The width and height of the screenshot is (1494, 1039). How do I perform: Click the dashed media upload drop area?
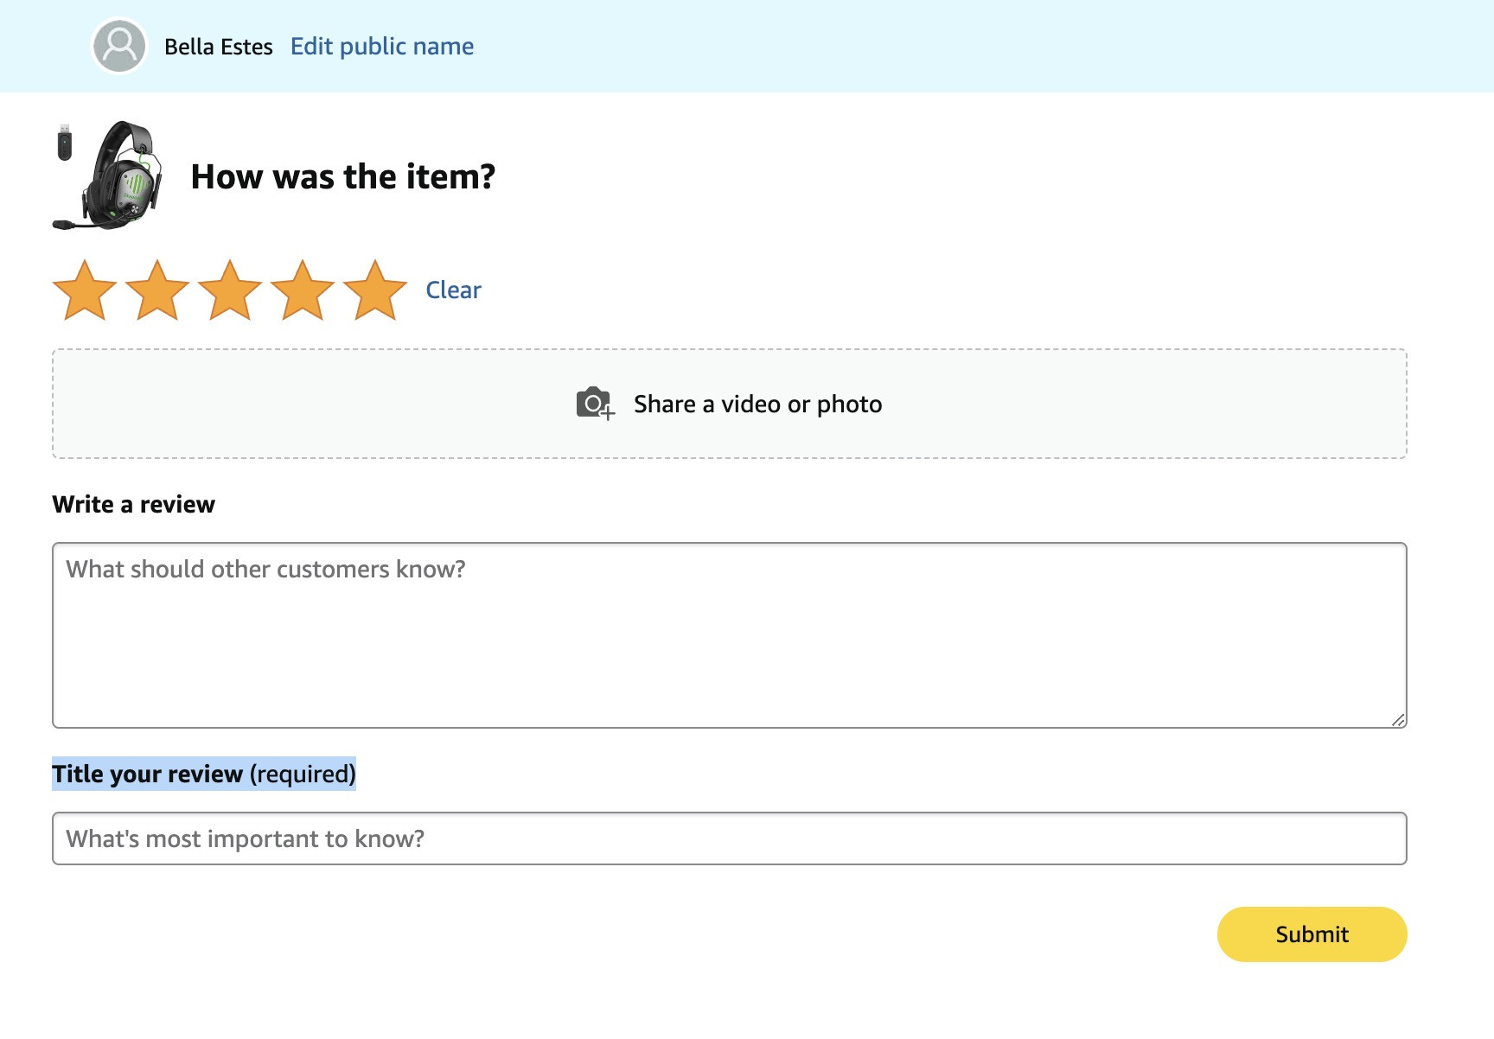(730, 404)
